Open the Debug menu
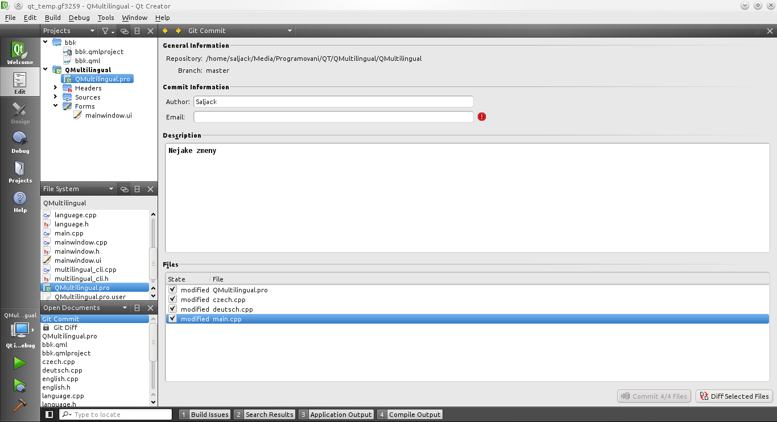 [79, 18]
